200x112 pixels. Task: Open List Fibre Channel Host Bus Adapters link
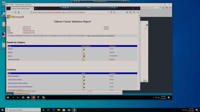(x=17, y=83)
